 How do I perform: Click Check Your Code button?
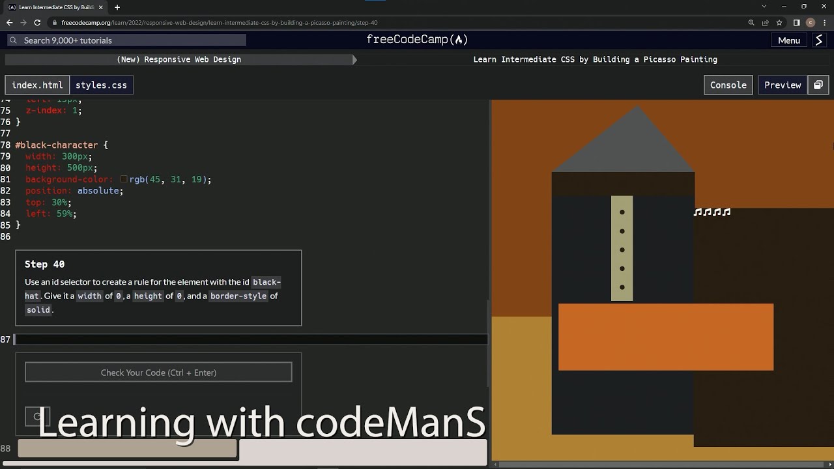click(158, 373)
